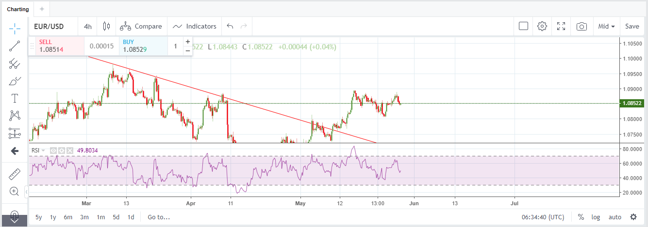Toggle RSI indicator visibility eye icon
648x227 pixels.
coord(53,151)
